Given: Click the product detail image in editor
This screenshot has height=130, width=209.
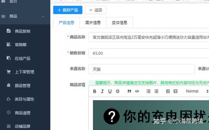Looking at the screenshot, I should (x=151, y=115).
